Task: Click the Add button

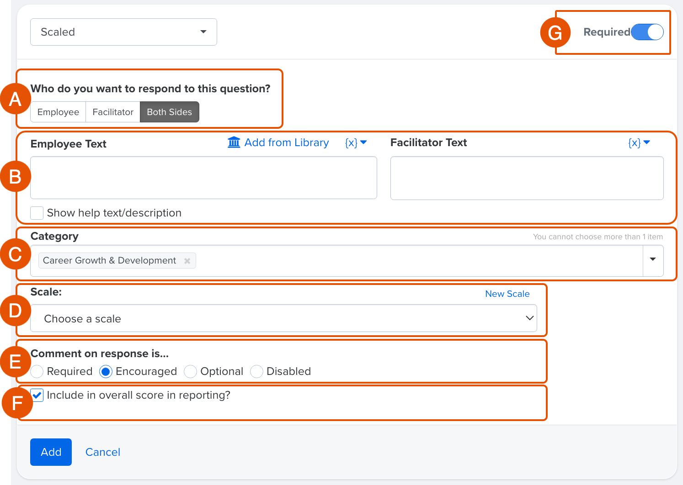Action: (x=51, y=452)
